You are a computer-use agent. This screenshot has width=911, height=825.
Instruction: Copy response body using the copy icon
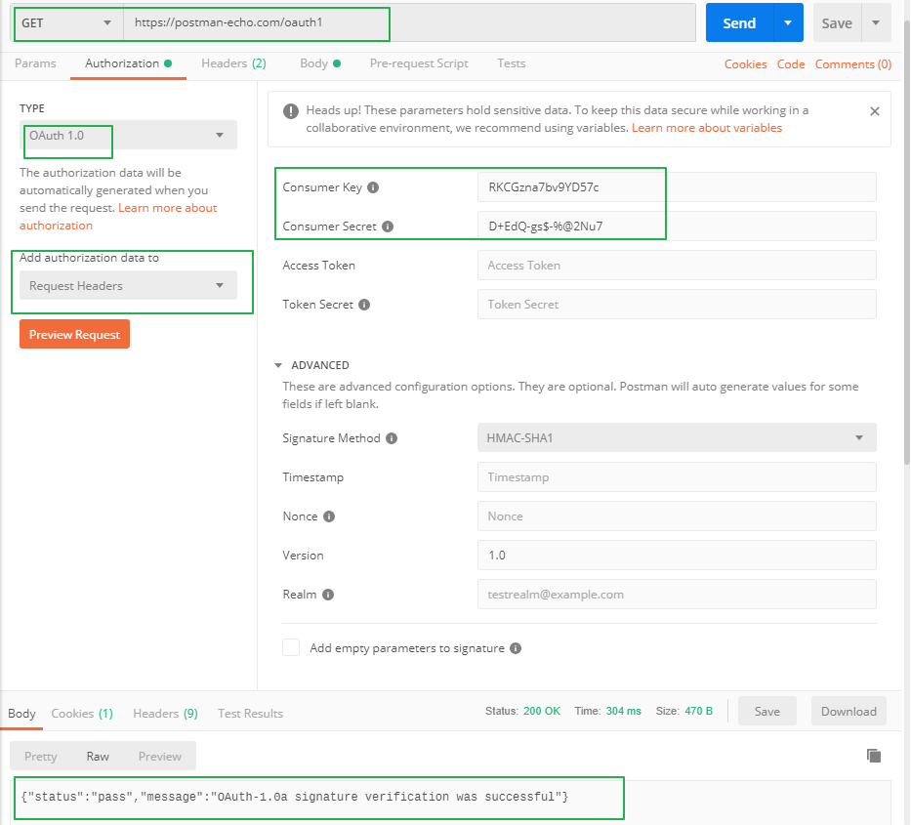point(874,756)
